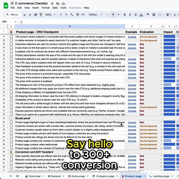Decrease decimal places
The image size is (179, 179).
(x=72, y=15)
